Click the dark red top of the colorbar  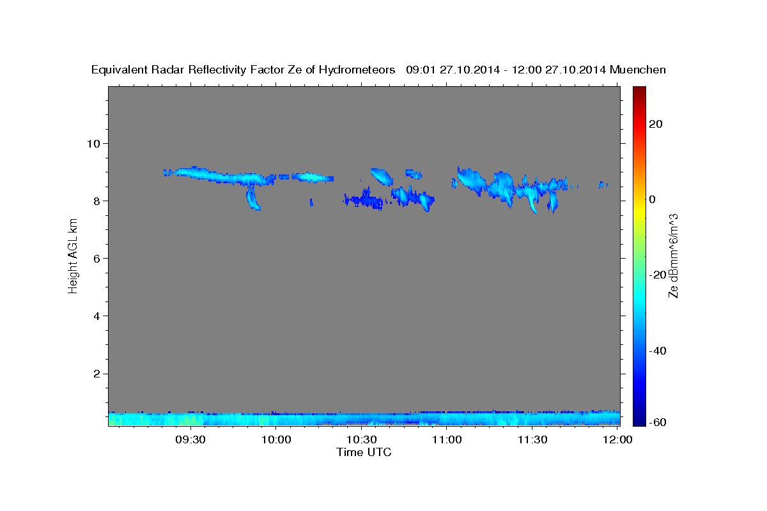tap(639, 93)
